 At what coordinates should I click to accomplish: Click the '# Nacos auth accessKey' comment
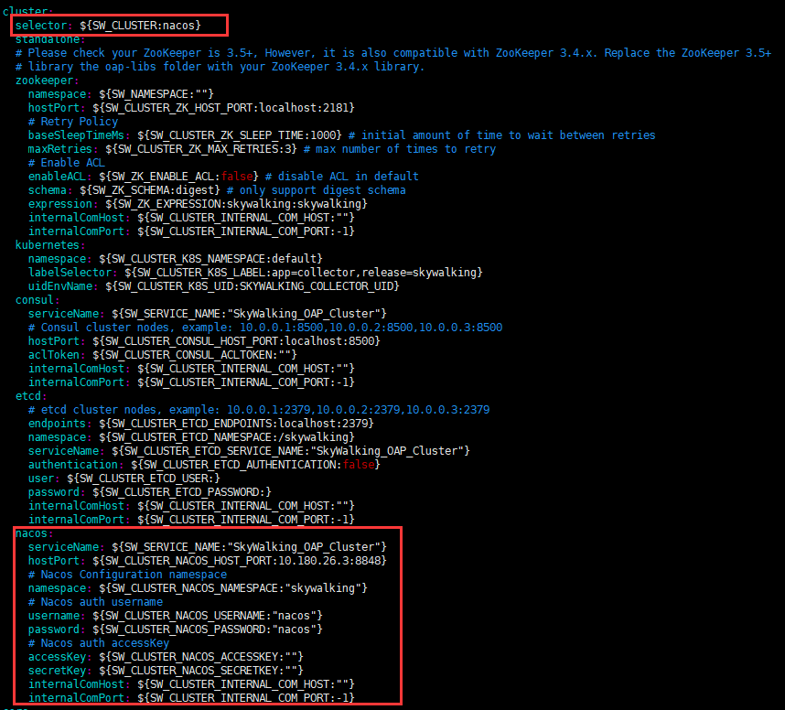pos(99,643)
